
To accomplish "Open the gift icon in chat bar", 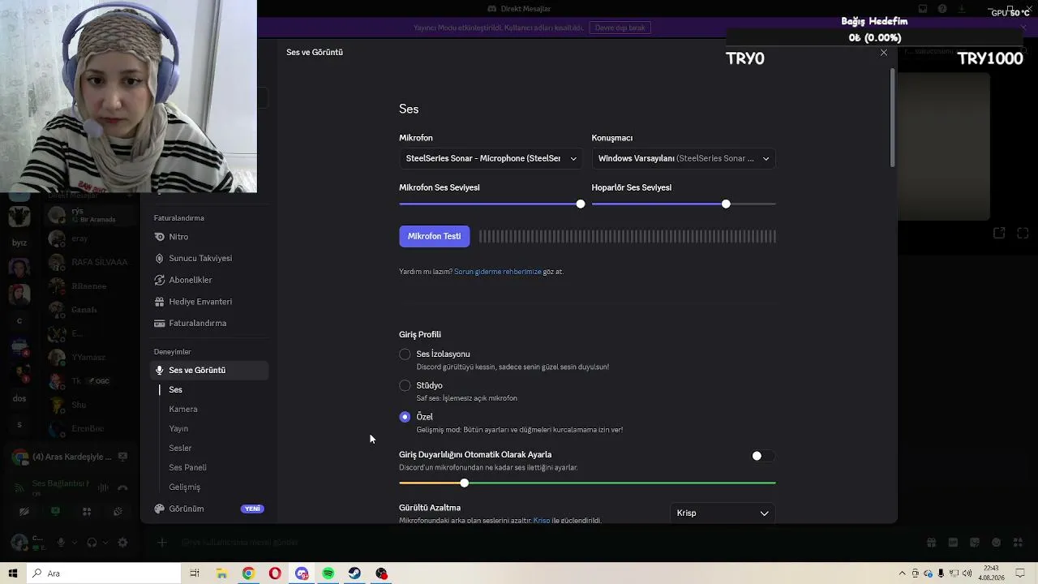I will click(932, 543).
